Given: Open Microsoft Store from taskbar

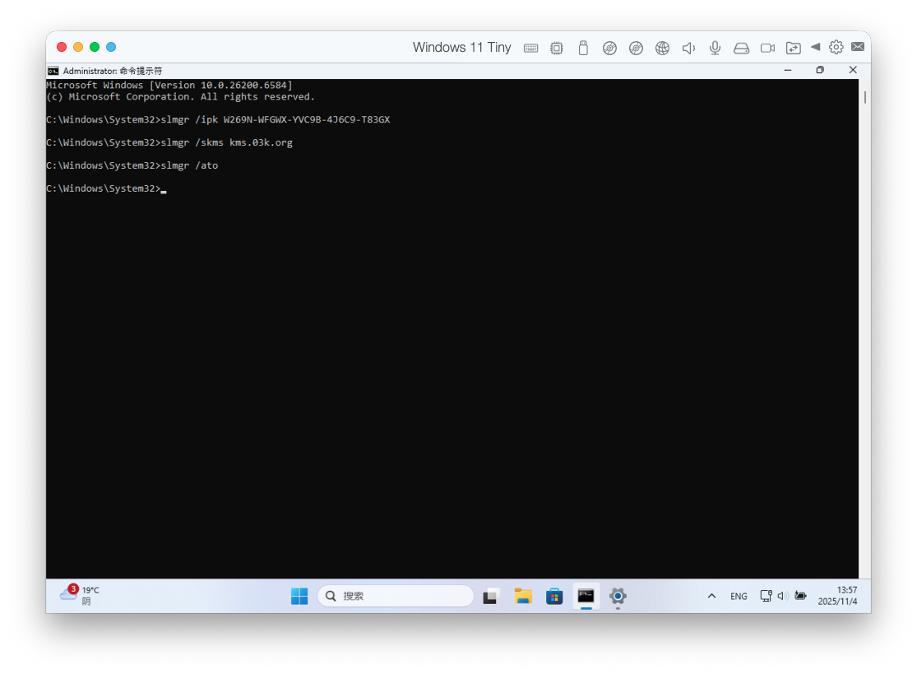Looking at the screenshot, I should (554, 596).
